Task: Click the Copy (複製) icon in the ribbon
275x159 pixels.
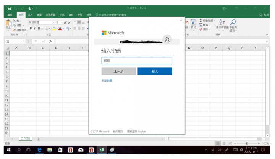Action: point(14,26)
